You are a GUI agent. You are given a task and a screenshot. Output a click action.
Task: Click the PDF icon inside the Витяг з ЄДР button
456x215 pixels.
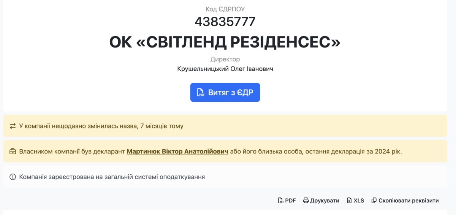(x=201, y=92)
